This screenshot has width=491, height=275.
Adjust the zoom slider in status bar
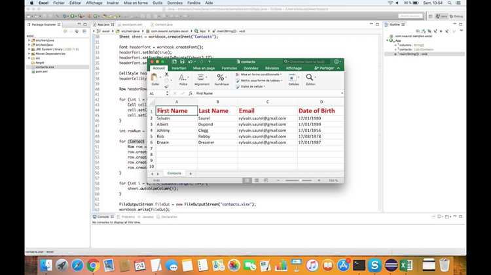300,180
